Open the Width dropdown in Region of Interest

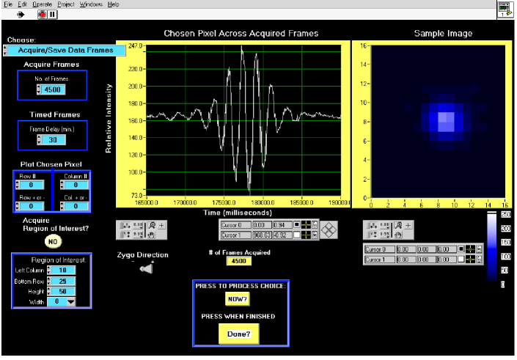(x=71, y=301)
